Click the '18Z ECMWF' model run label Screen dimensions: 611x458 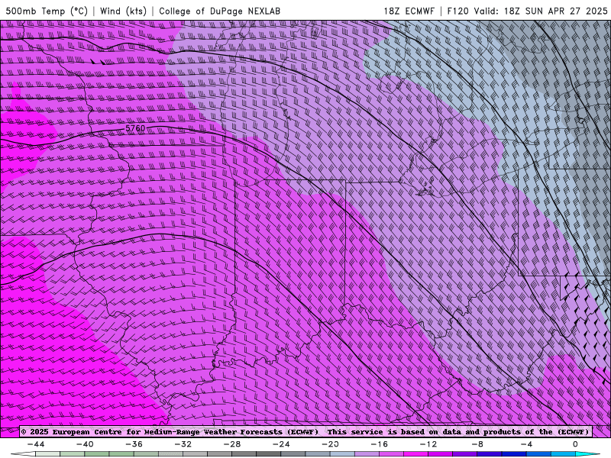point(409,11)
